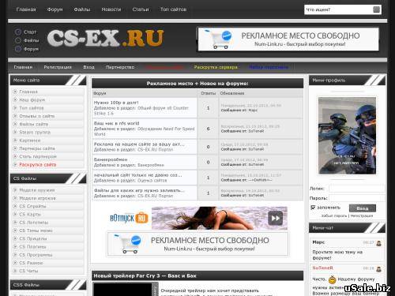Open forum topic 'Нужно 100р в долг!'
Screen dimensions: 395x296
coord(116,103)
